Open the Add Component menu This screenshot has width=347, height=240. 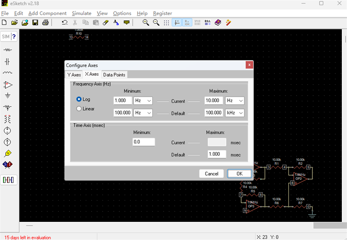[x=47, y=13]
